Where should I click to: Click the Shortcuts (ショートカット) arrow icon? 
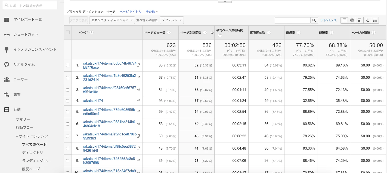click(x=7, y=35)
